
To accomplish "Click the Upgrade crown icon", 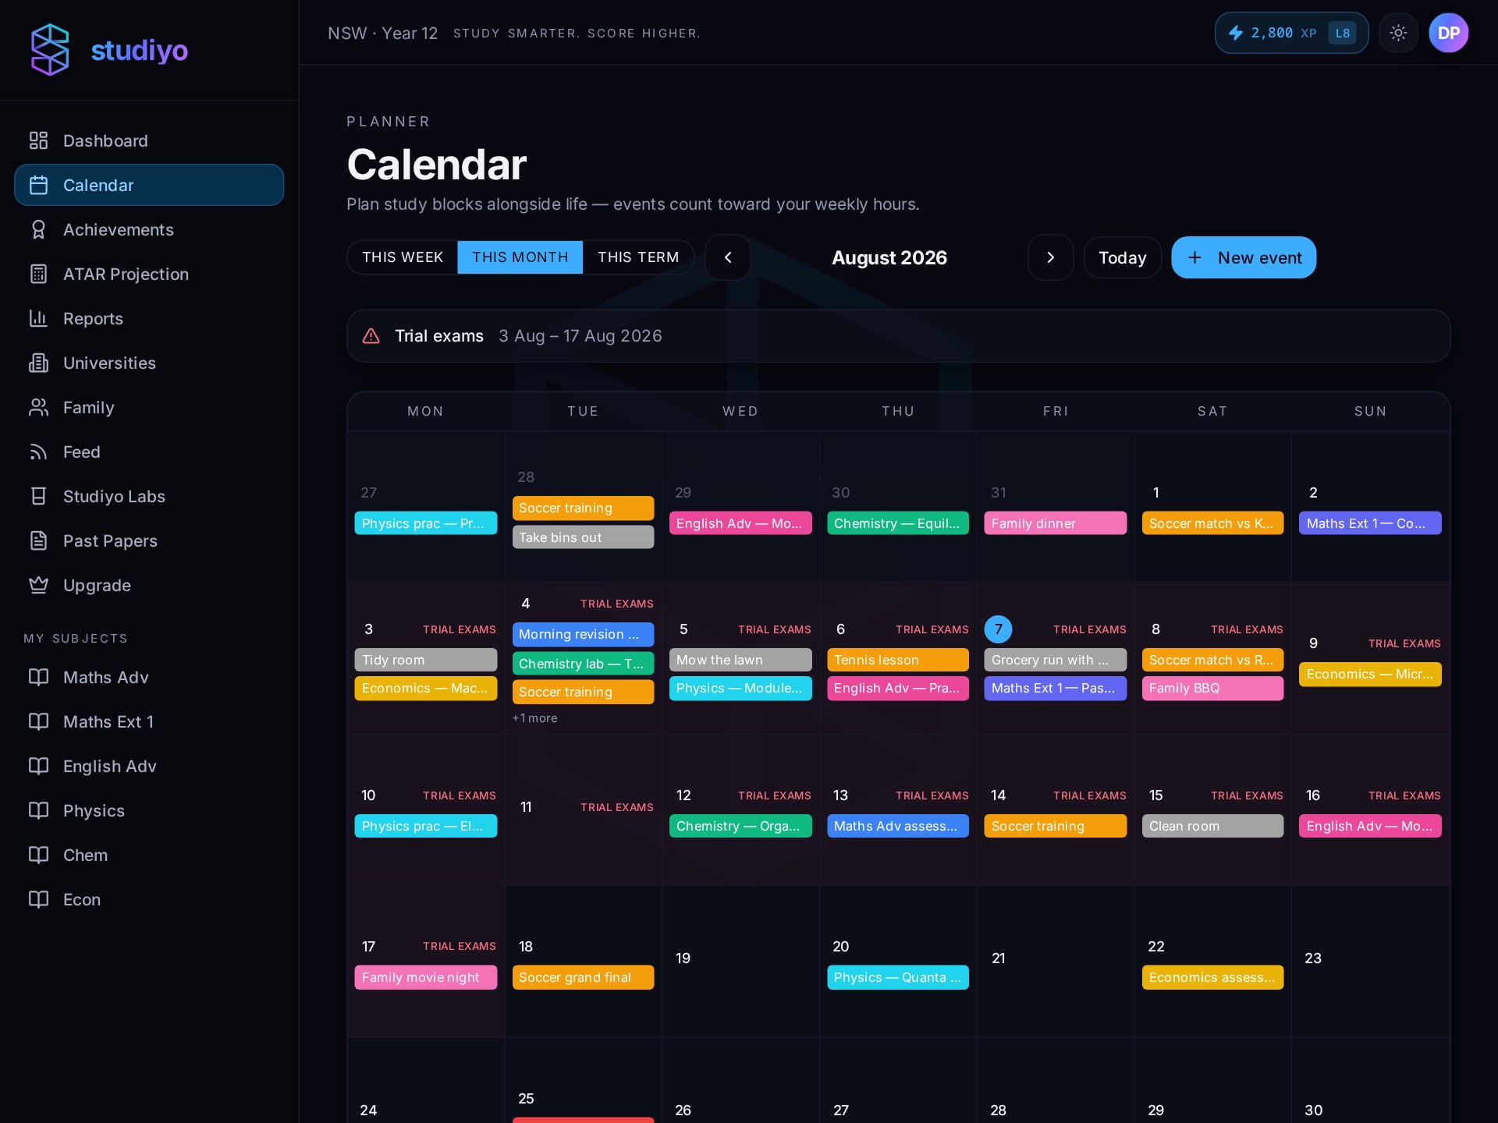I will pyautogui.click(x=38, y=585).
